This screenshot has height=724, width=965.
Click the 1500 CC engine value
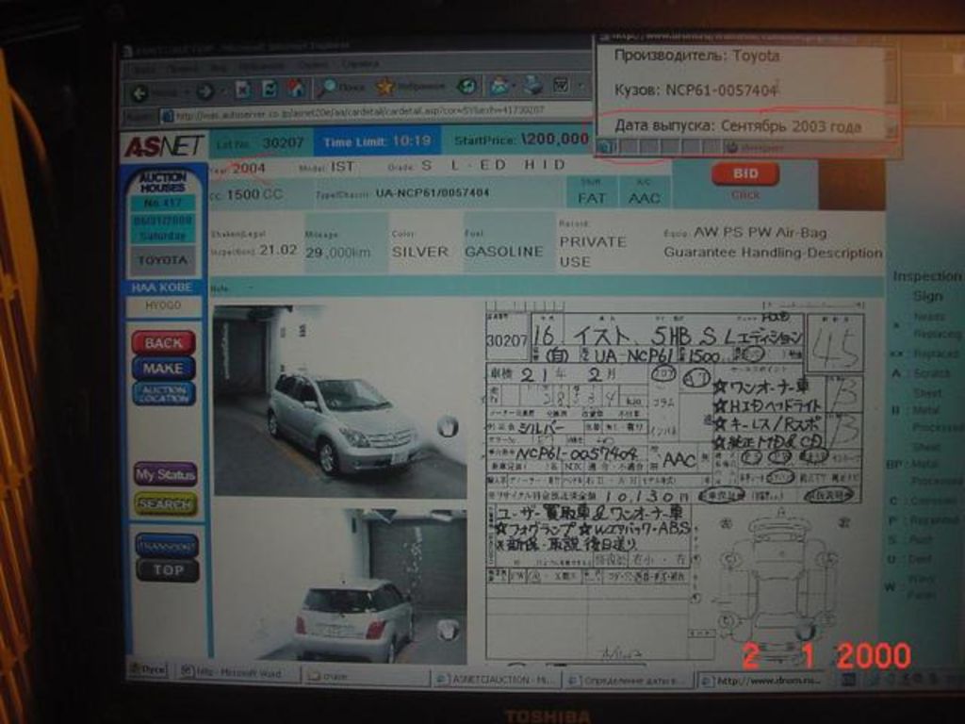click(254, 194)
